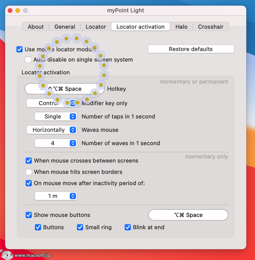The image size is (255, 260).
Task: Switch to the Crosshair tab
Action: [x=211, y=27]
